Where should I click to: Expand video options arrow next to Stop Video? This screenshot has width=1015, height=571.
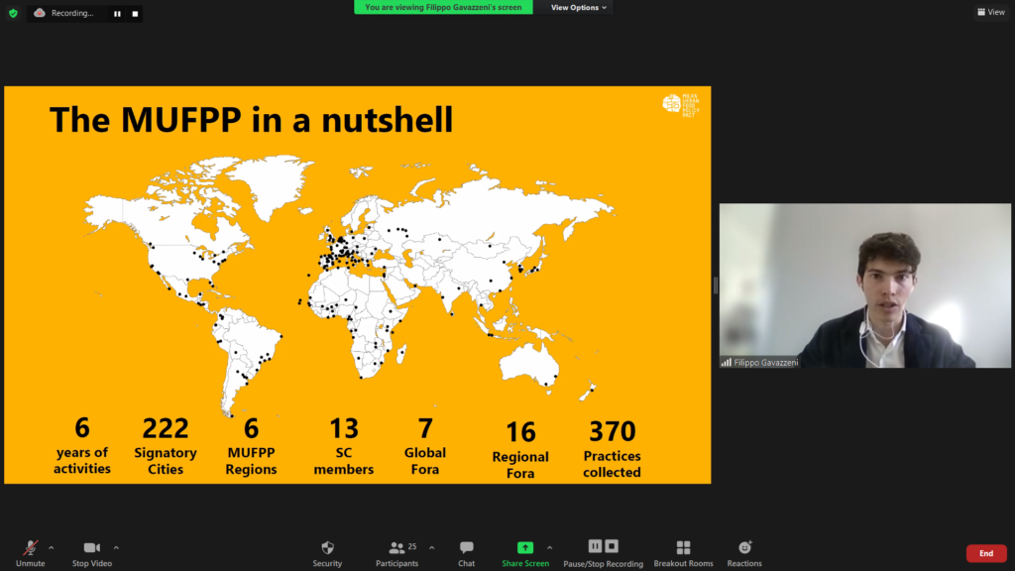click(x=116, y=547)
